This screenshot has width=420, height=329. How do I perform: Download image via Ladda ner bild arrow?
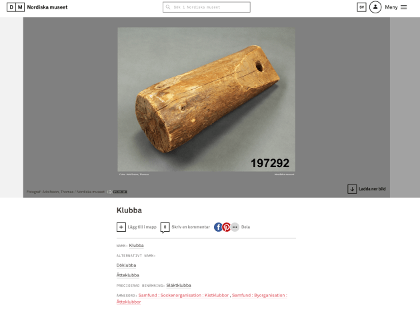point(352,189)
